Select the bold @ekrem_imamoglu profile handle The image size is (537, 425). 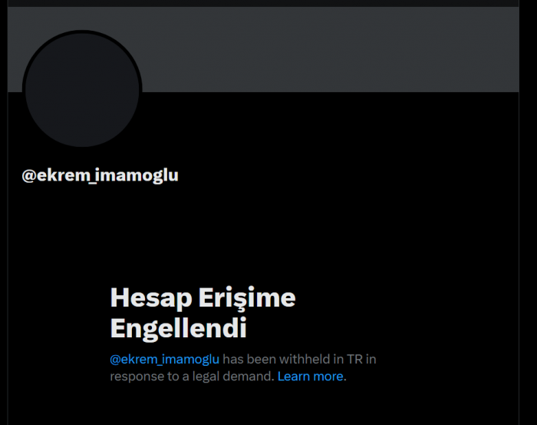100,175
